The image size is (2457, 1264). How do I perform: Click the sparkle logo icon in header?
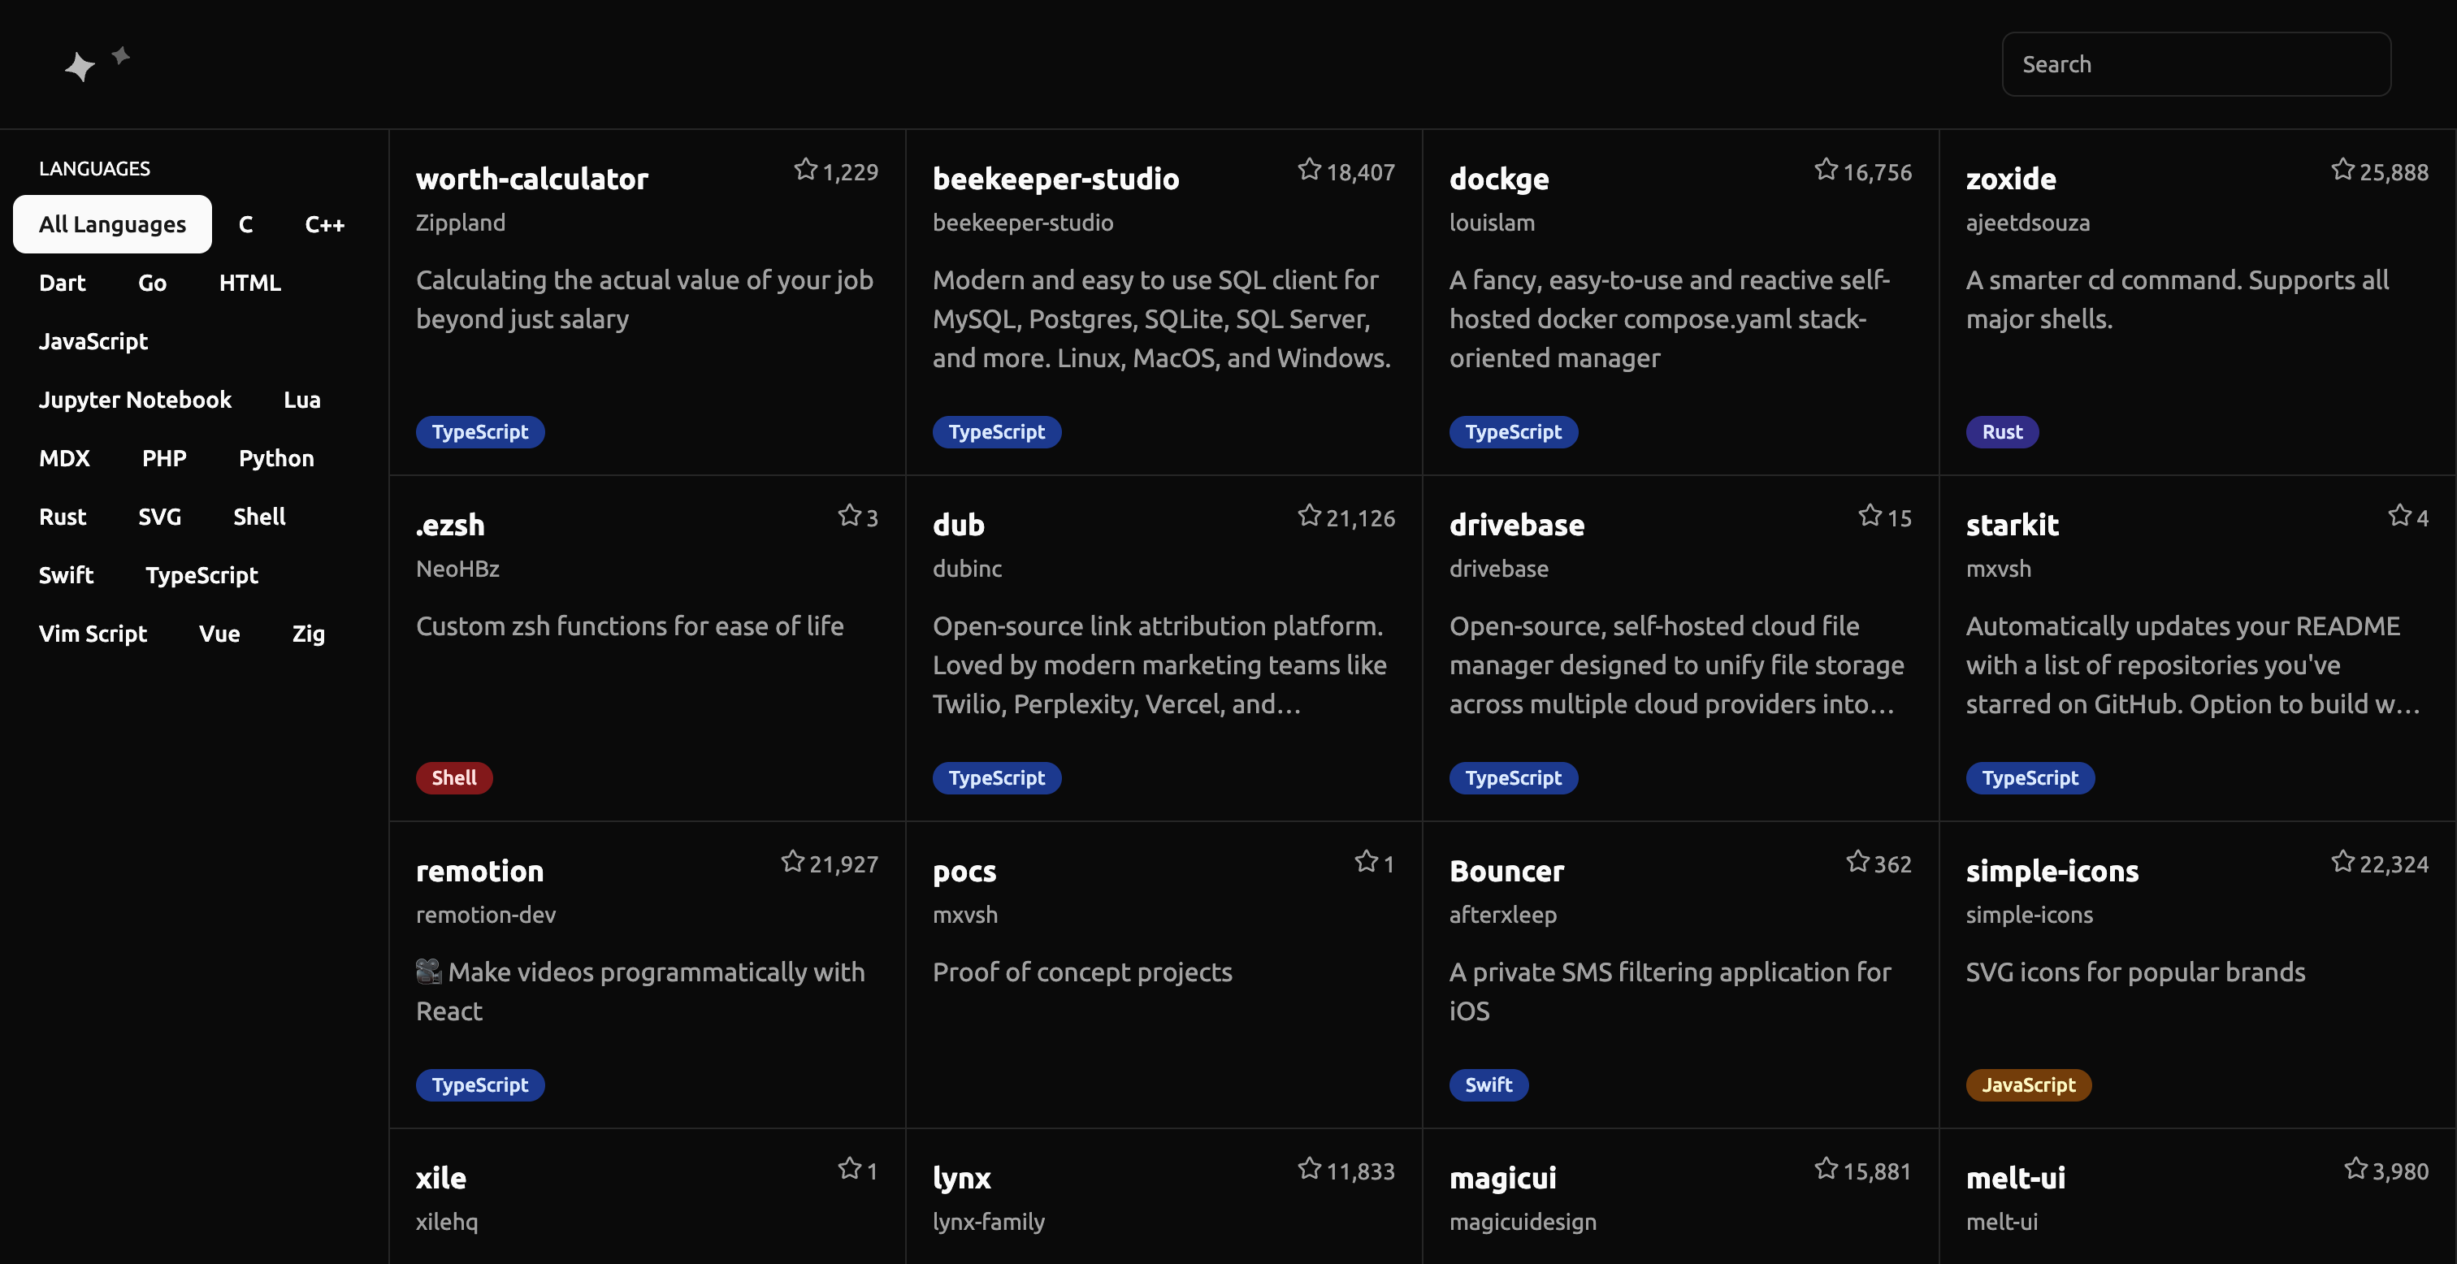(97, 64)
